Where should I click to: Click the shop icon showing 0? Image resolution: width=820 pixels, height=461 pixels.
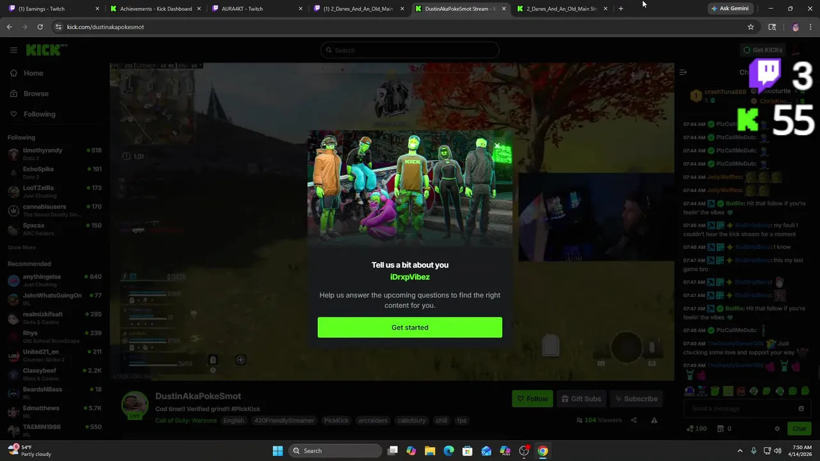724,428
